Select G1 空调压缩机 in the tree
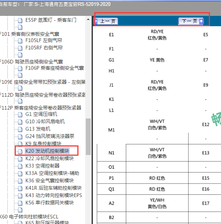The width and height of the screenshot is (221, 224). click(x=41, y=114)
